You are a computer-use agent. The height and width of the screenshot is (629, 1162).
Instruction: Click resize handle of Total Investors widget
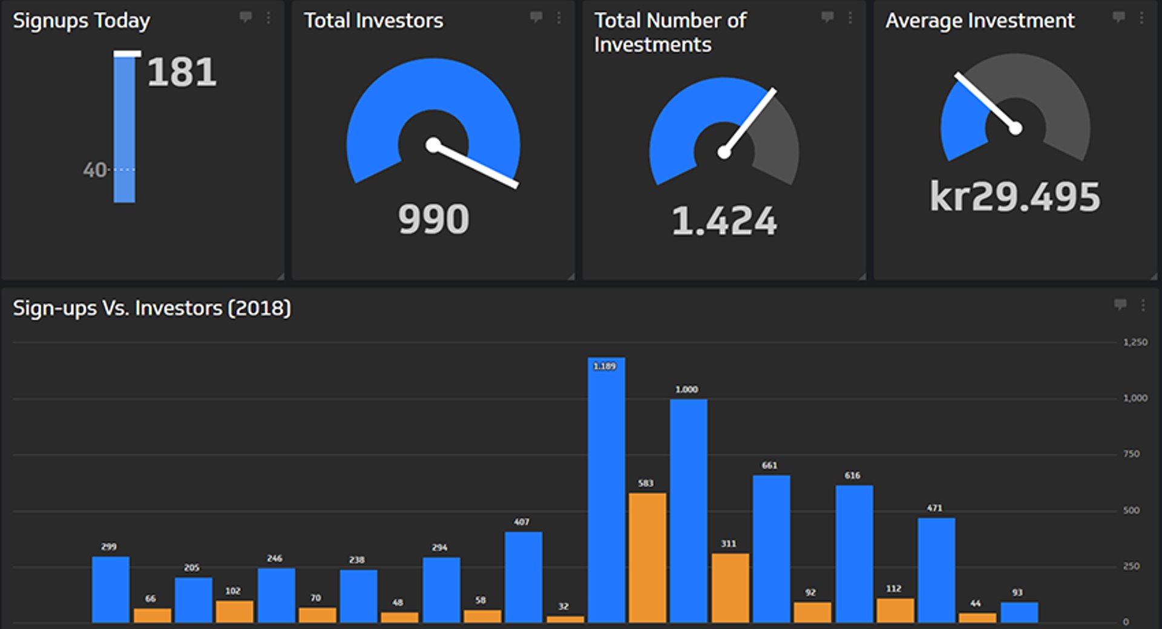point(571,276)
